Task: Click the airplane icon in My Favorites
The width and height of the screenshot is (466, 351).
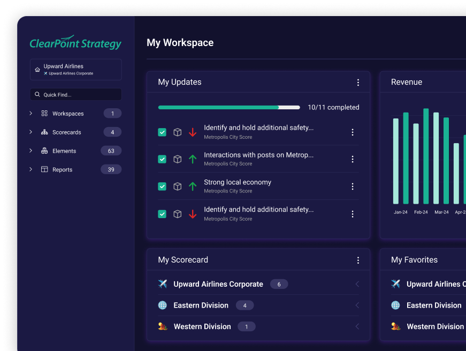Action: tap(395, 283)
